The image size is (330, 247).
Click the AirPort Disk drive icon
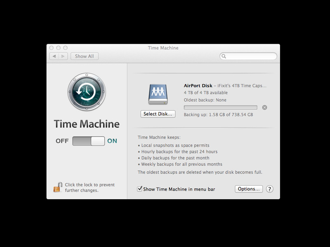[158, 94]
